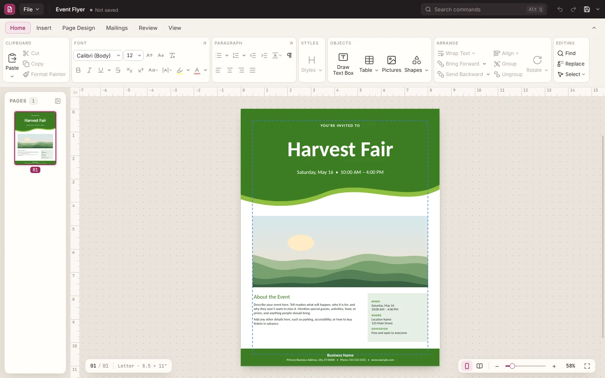Expand the Select dropdown
This screenshot has height=378, width=605.
571,74
